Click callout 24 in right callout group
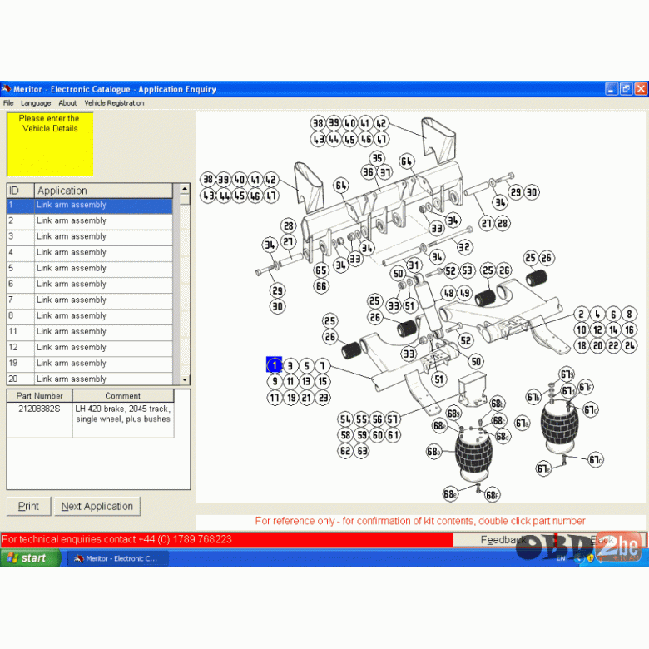The image size is (649, 649). tap(630, 346)
